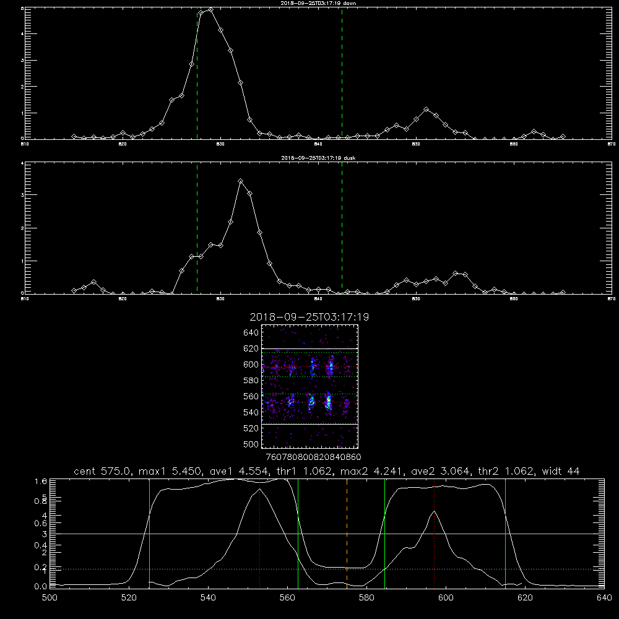
Task: Select the 'max2 4.241' readout
Action: tap(373, 471)
